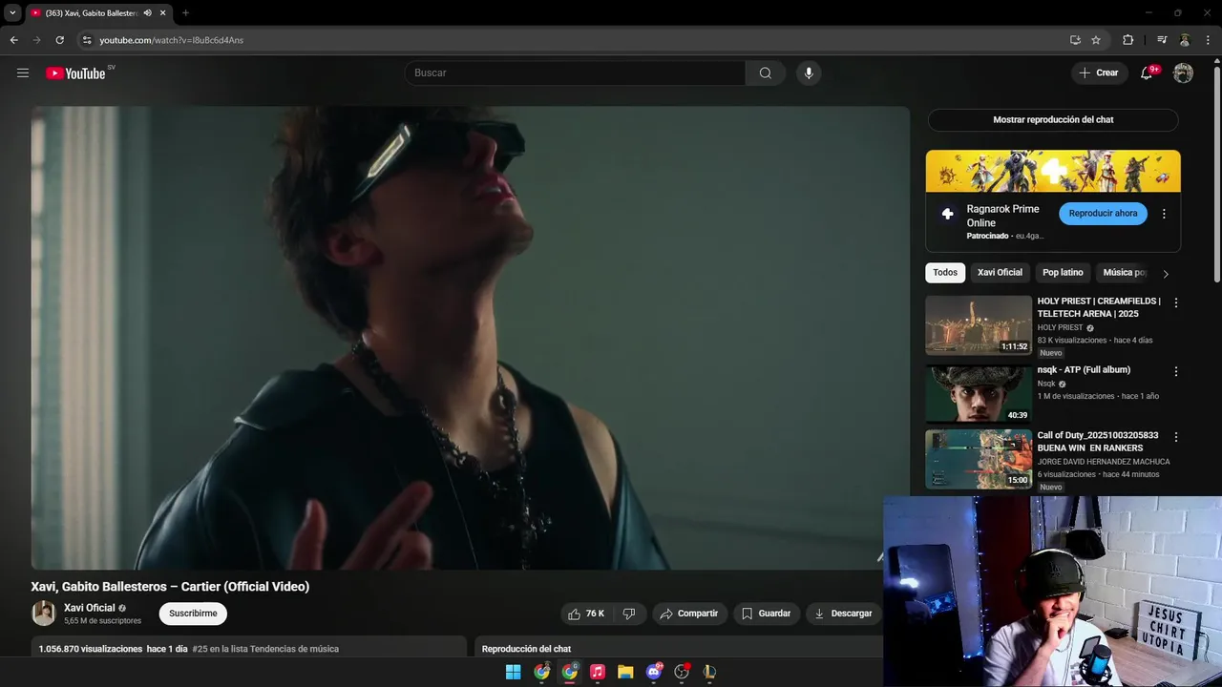This screenshot has height=687, width=1222.
Task: Click Reproducir ahora on the ad
Action: (x=1103, y=214)
